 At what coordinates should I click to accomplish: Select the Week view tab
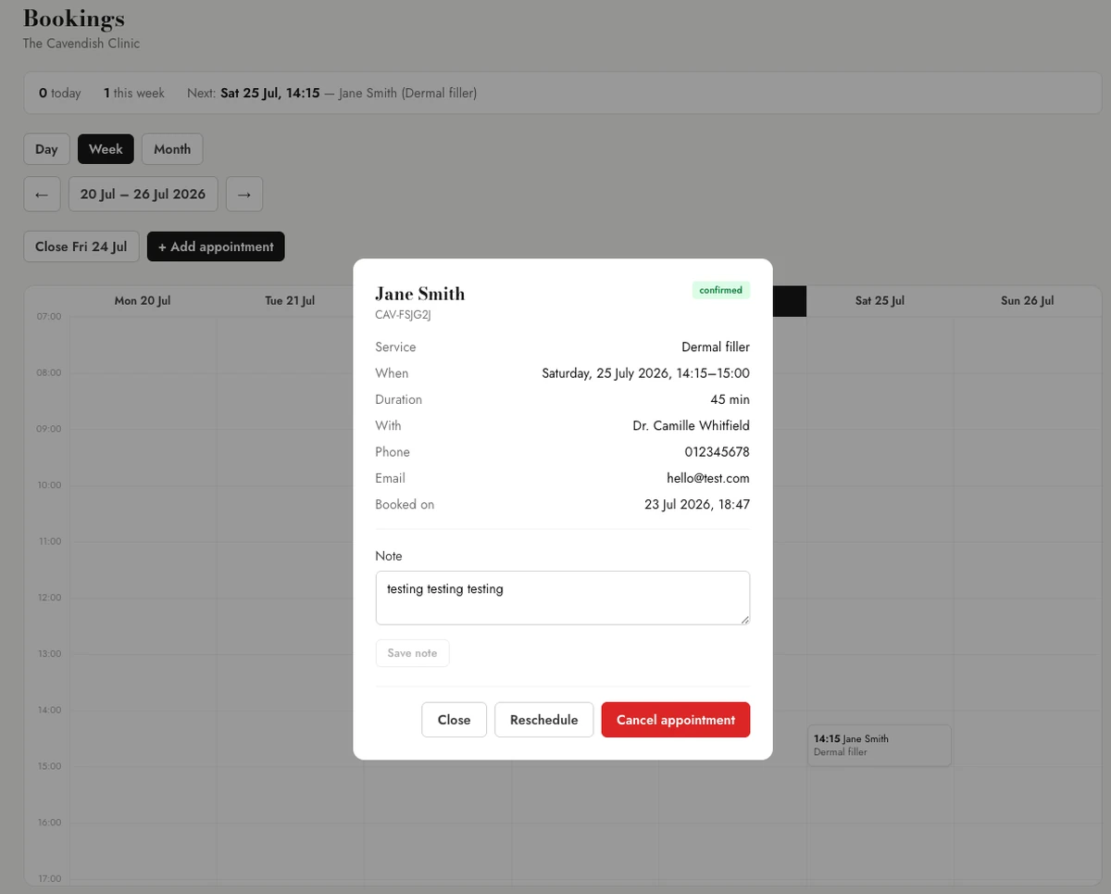pos(106,149)
